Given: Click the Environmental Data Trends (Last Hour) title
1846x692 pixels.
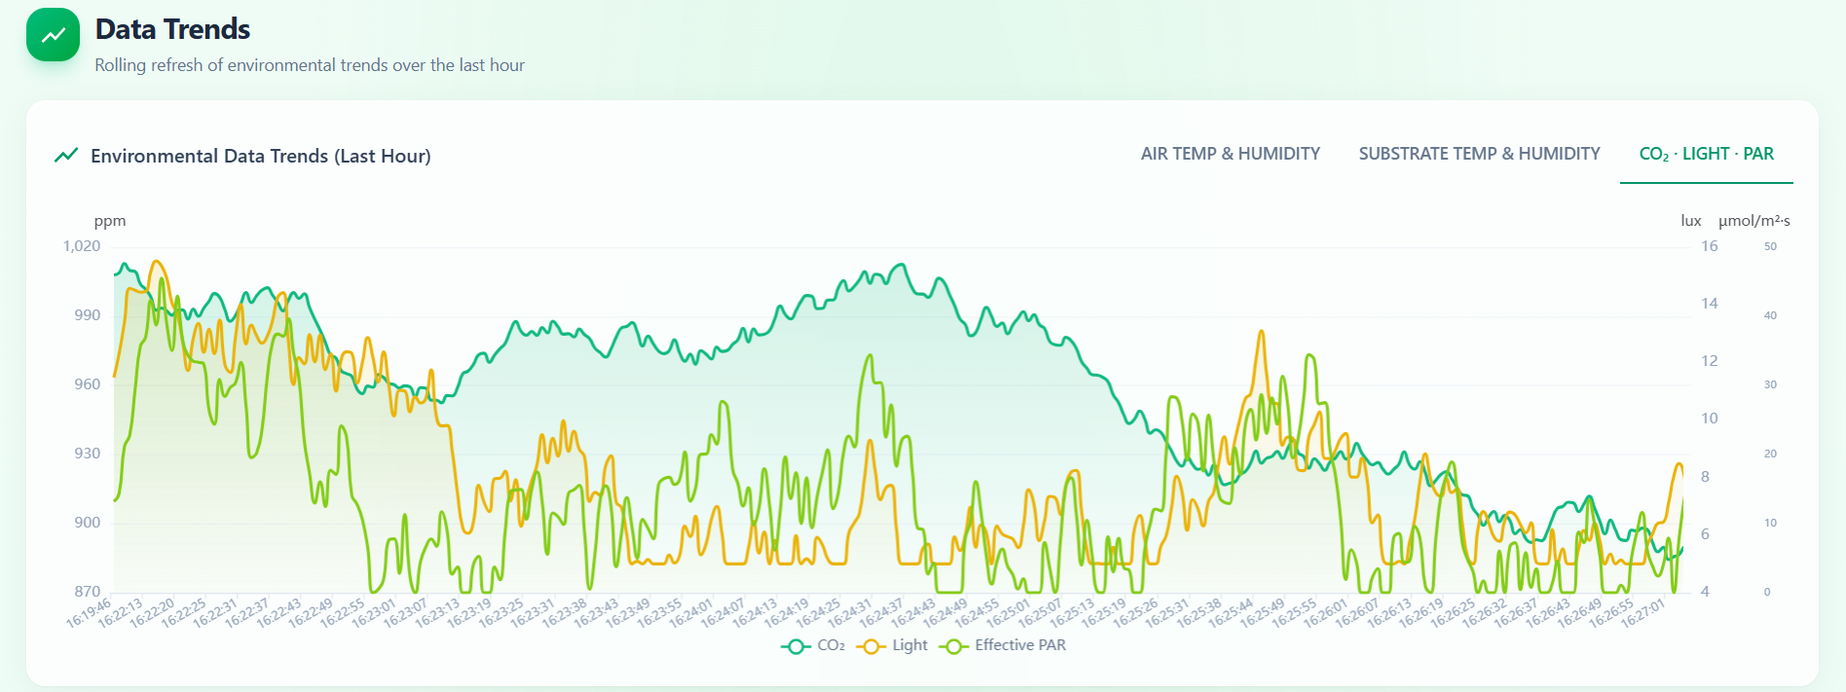Looking at the screenshot, I should (x=261, y=156).
